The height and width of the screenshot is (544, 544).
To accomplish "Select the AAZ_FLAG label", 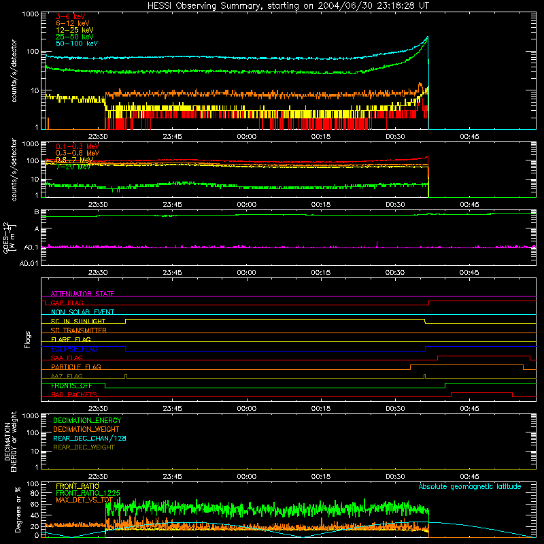I will (x=67, y=376).
